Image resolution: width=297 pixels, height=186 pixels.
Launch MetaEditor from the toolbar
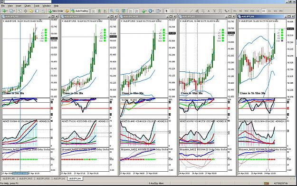pyautogui.click(x=67, y=11)
